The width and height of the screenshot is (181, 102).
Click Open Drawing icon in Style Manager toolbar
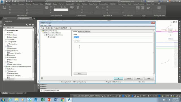(44, 28)
